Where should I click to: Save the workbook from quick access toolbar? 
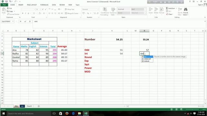[6, 1]
